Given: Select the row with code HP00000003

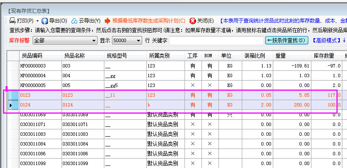Looking at the screenshot, I should point(175,66).
